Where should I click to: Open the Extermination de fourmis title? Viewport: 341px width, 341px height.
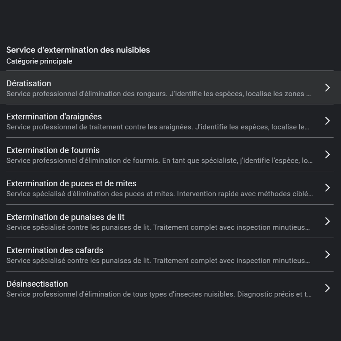53,150
